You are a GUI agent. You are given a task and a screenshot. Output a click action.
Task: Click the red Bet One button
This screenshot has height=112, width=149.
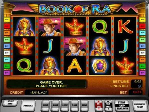99,105
